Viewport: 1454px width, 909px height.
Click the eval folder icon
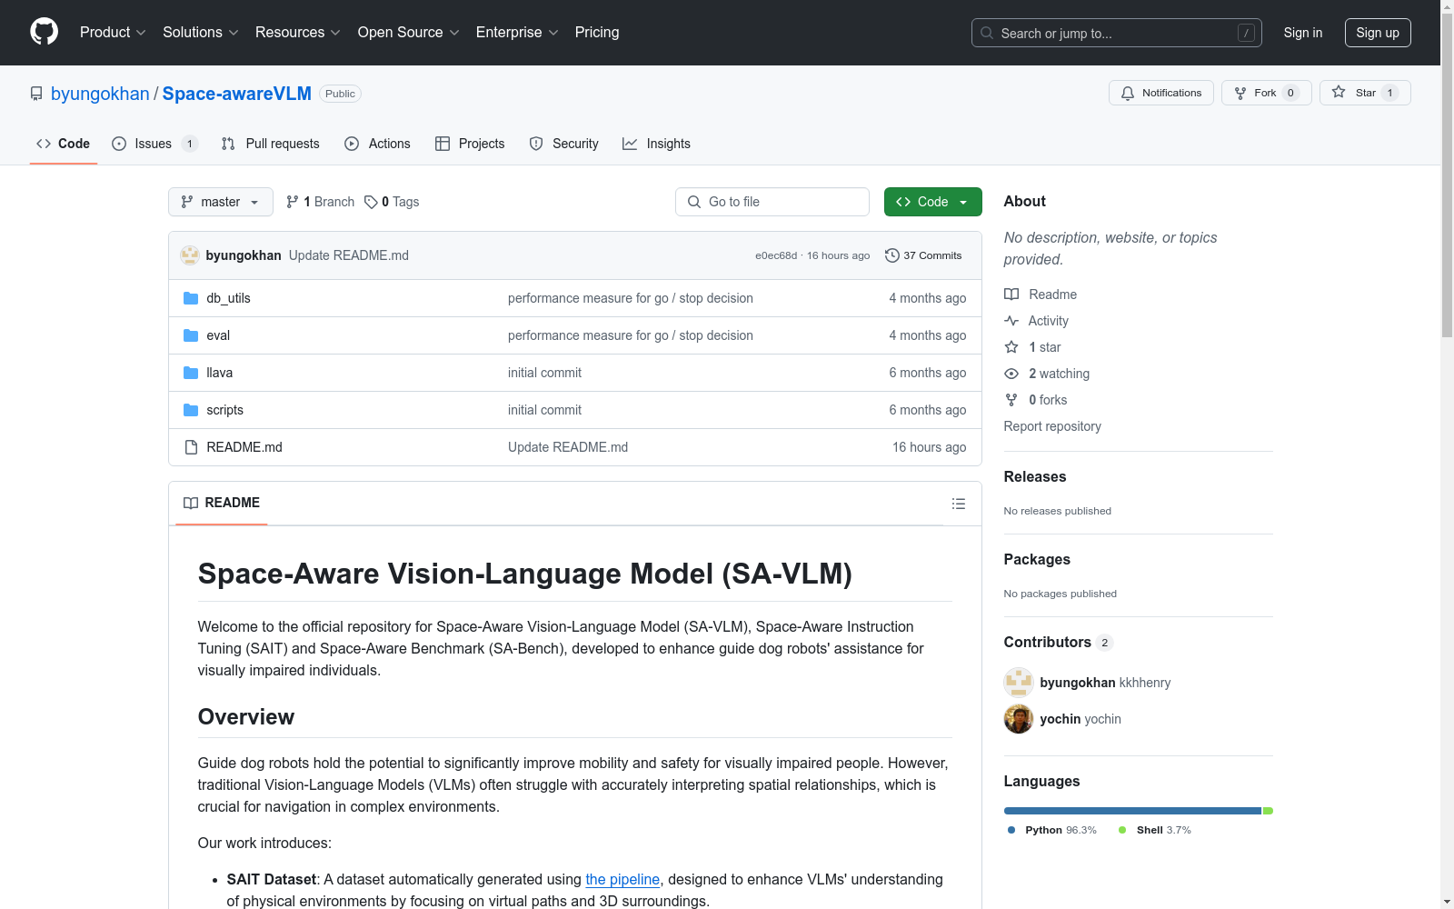191,335
